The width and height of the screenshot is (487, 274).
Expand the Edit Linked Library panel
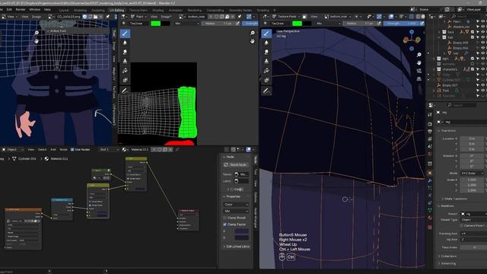237,247
